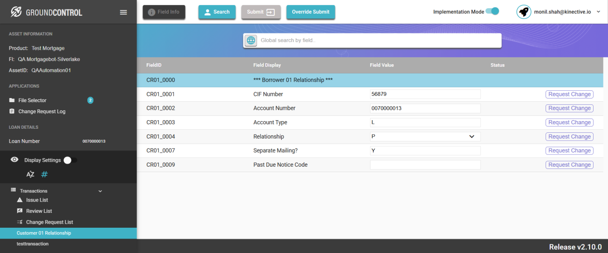Open Change Request Log

(42, 112)
